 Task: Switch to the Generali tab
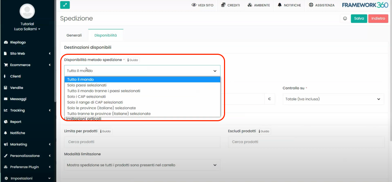click(74, 35)
